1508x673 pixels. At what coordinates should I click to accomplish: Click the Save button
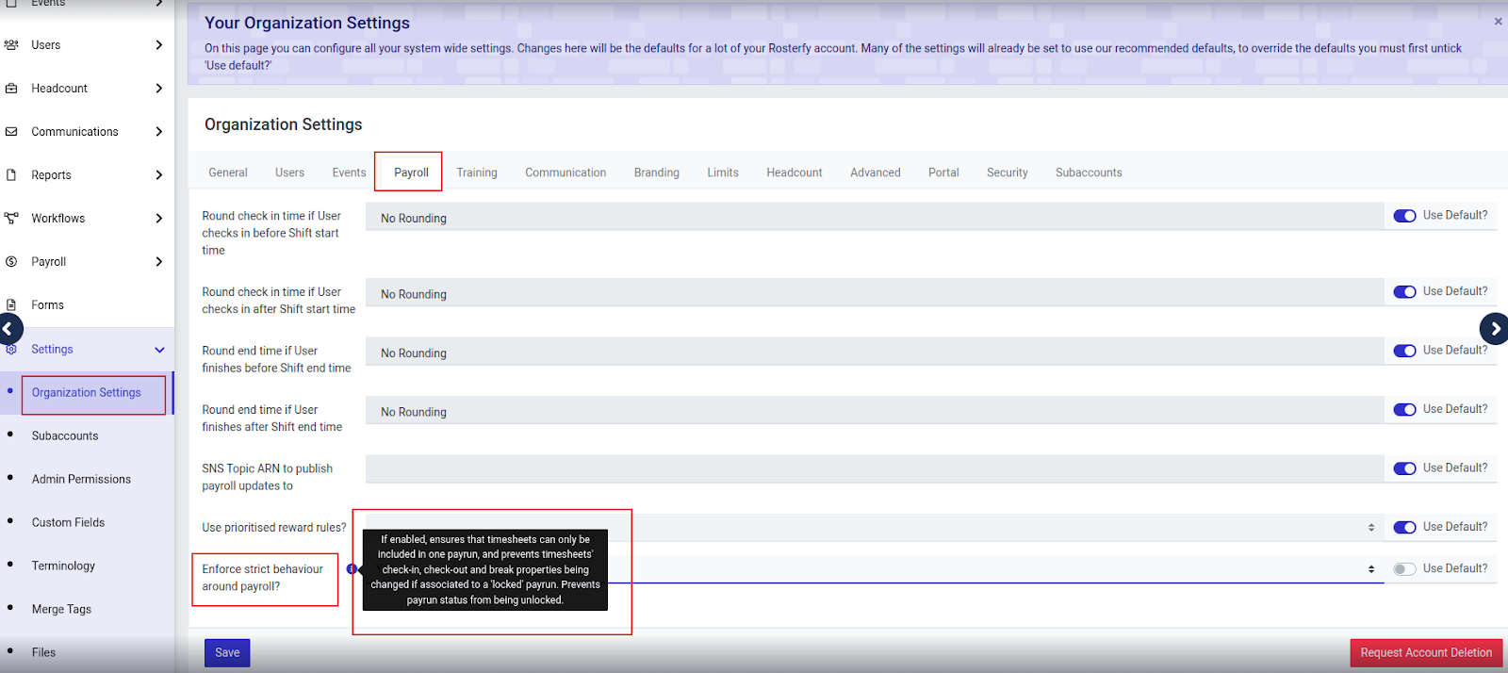227,652
